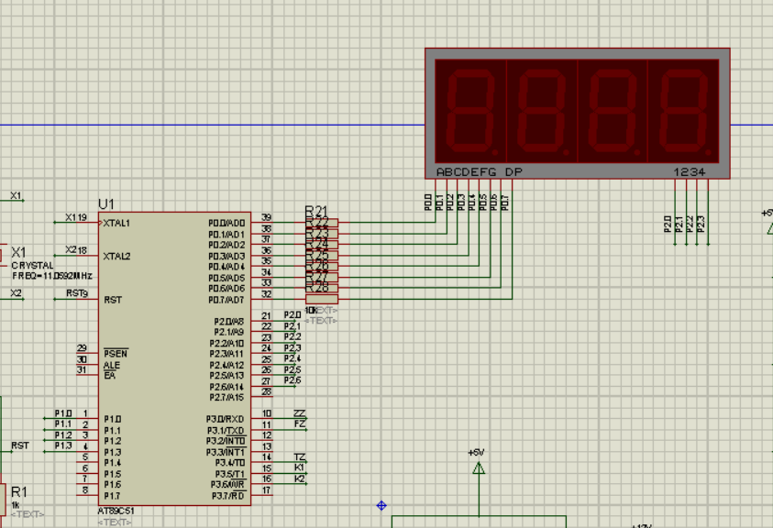Click the P2.4/A12 pin name

tap(226, 366)
